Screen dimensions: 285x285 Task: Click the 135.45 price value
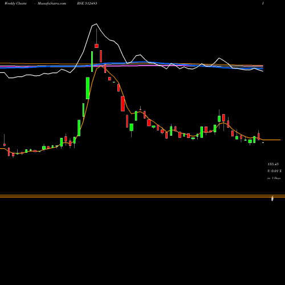click(273, 164)
